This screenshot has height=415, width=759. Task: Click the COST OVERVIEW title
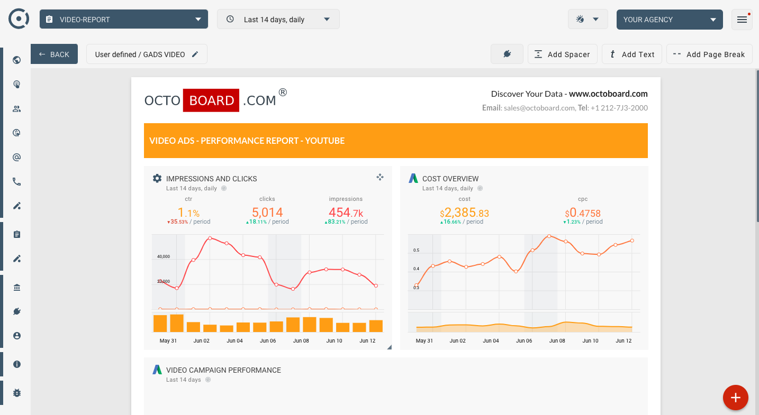(450, 179)
